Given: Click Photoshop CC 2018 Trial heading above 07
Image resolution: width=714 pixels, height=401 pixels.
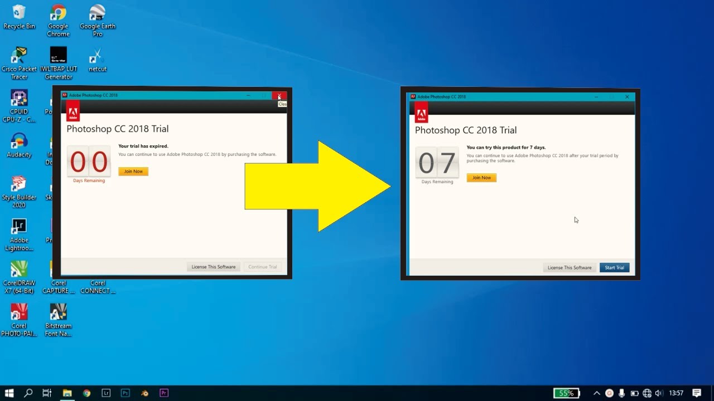Looking at the screenshot, I should (466, 130).
